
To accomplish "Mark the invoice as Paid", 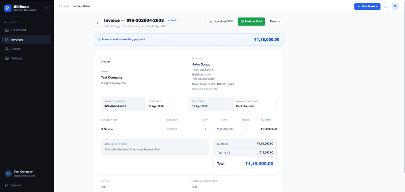I will pyautogui.click(x=251, y=22).
